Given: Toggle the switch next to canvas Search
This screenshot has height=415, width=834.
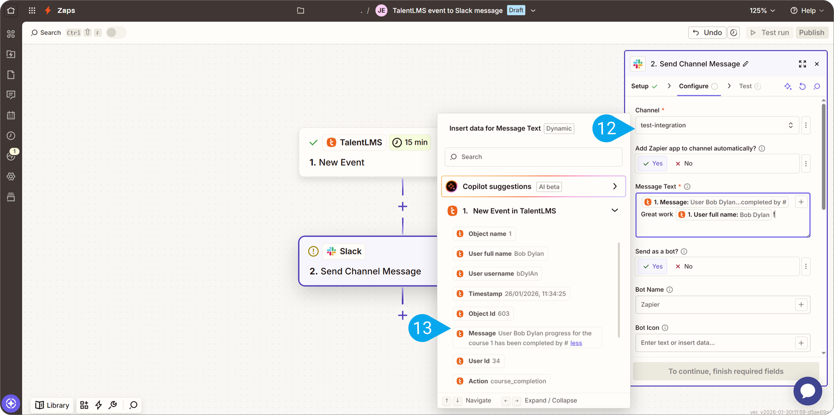Looking at the screenshot, I should point(116,33).
